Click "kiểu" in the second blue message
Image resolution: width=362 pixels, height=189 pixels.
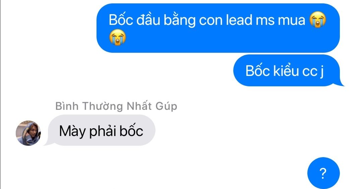click(x=286, y=70)
